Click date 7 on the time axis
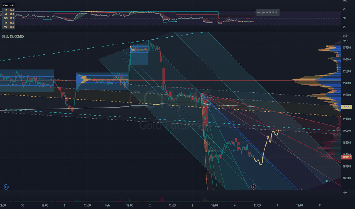Image resolution: width=355 pixels, height=209 pixels. pyautogui.click(x=277, y=205)
